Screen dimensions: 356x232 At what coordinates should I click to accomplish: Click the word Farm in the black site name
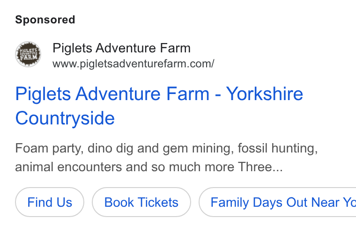[175, 48]
